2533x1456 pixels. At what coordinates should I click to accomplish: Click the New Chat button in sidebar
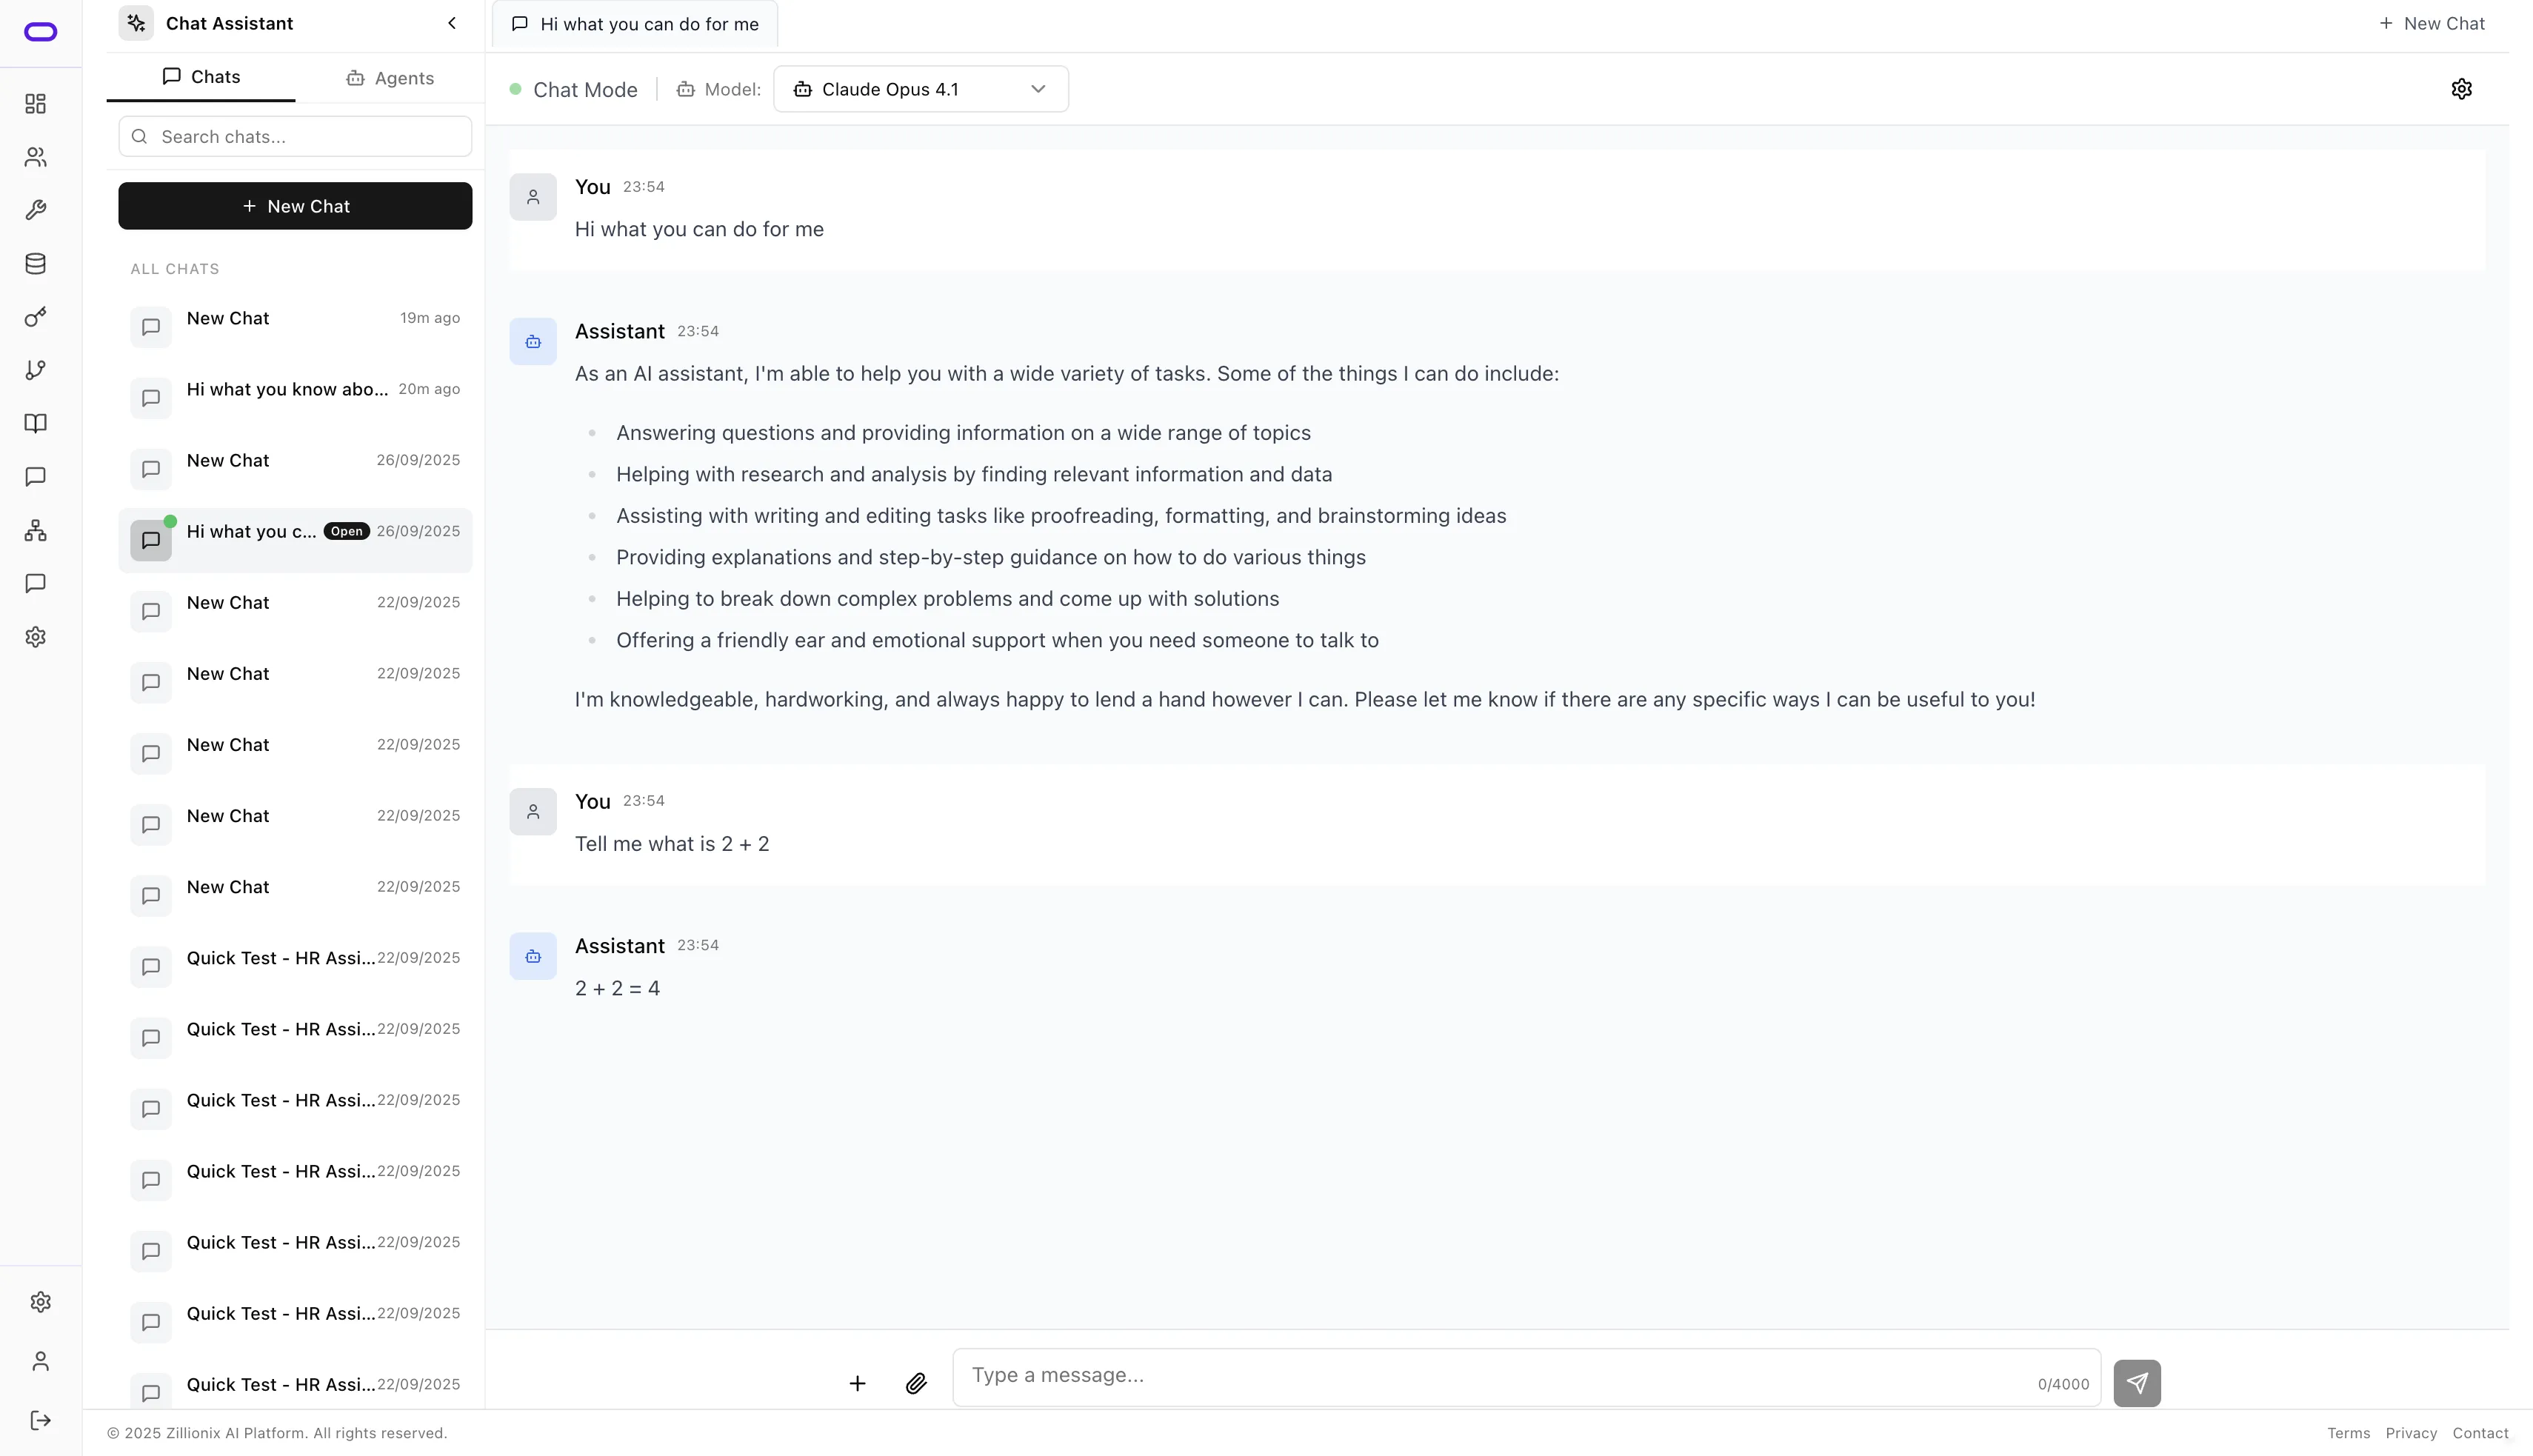(294, 206)
